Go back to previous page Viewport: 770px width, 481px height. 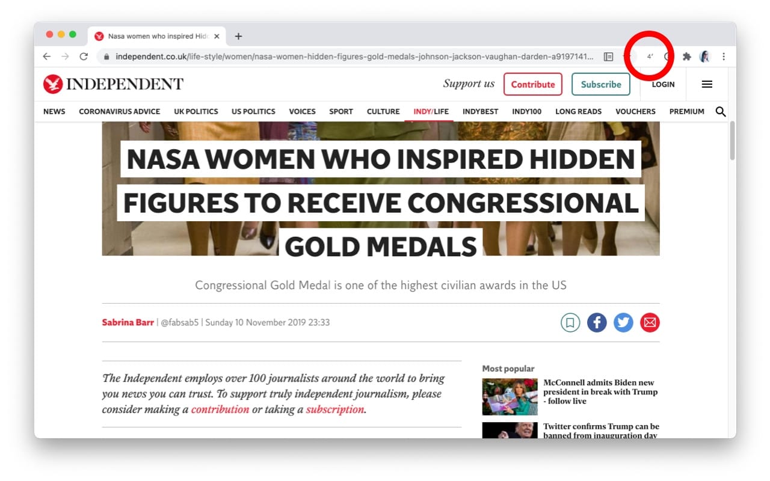point(47,57)
